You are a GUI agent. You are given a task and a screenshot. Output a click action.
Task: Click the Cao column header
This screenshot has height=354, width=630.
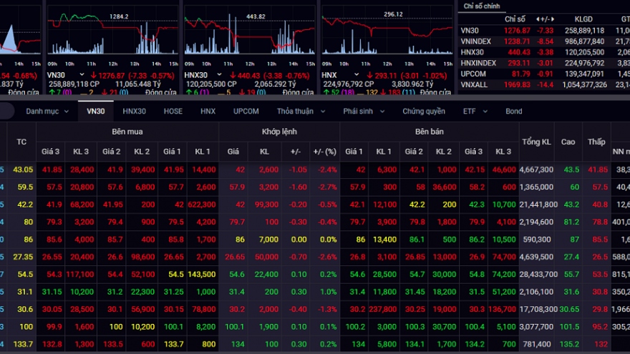[x=568, y=142]
